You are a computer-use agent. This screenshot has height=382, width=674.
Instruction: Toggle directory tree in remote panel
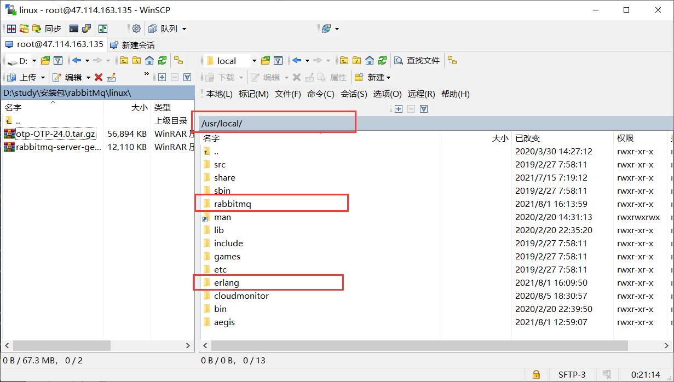click(452, 61)
